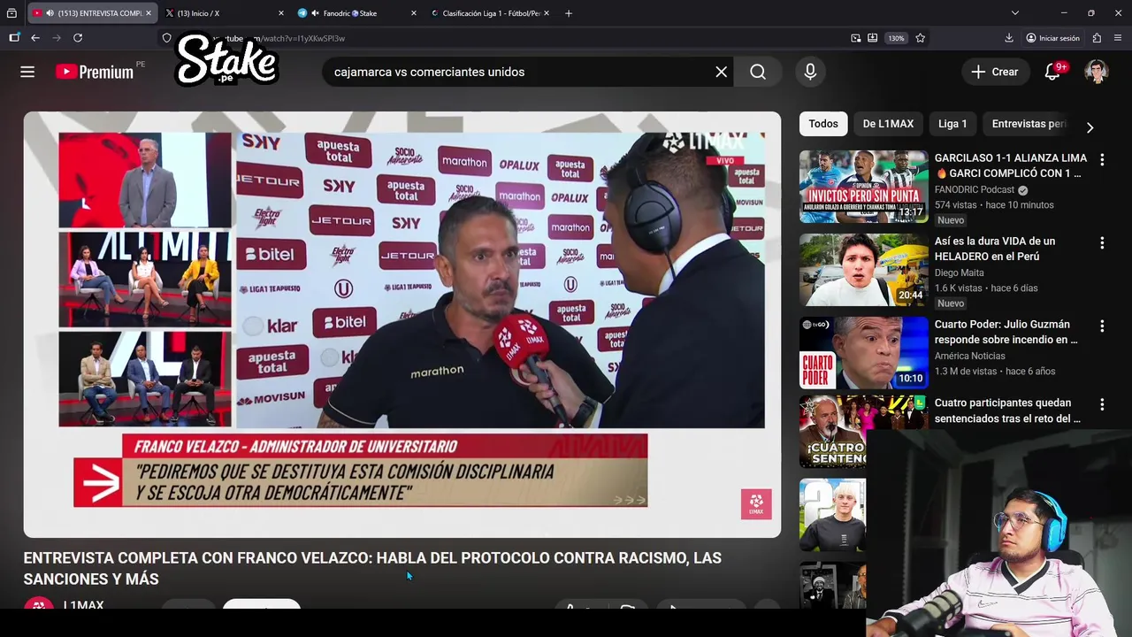1132x637 pixels.
Task: Clear the search box text
Action: (x=722, y=72)
